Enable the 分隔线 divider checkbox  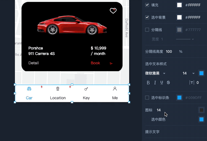pos(147,30)
